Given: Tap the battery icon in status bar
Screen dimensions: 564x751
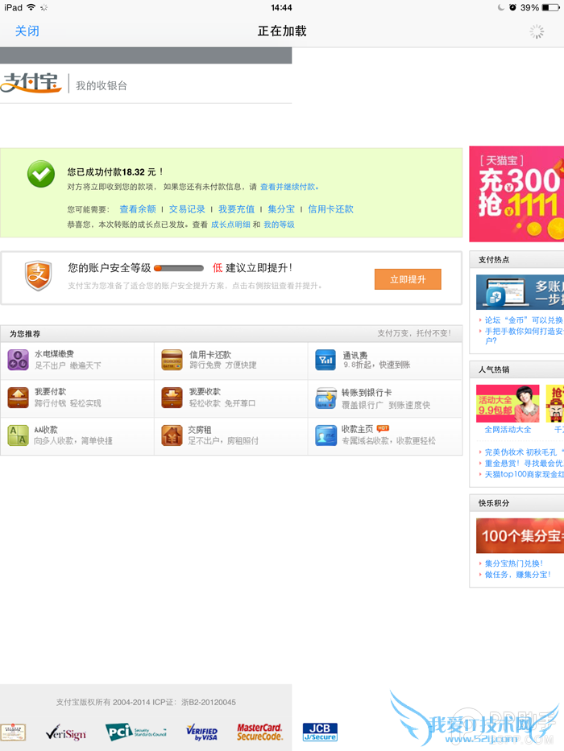Looking at the screenshot, I should (x=550, y=8).
